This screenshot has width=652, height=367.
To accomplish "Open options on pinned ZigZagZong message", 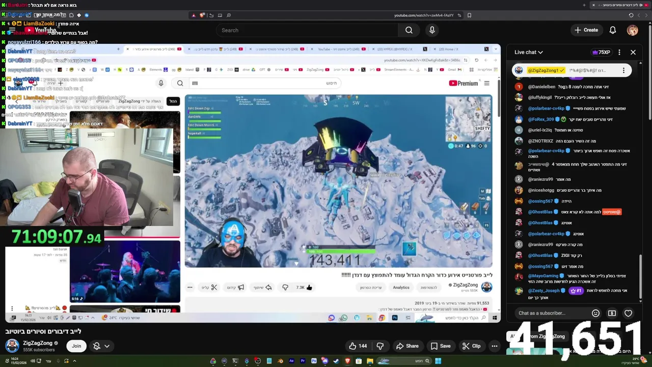I will point(623,70).
